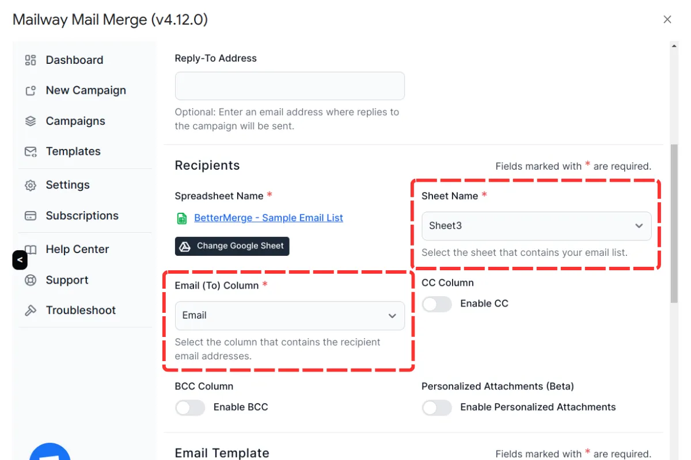The image size is (691, 460).
Task: Enable Personalized Attachments
Action: [x=436, y=408]
